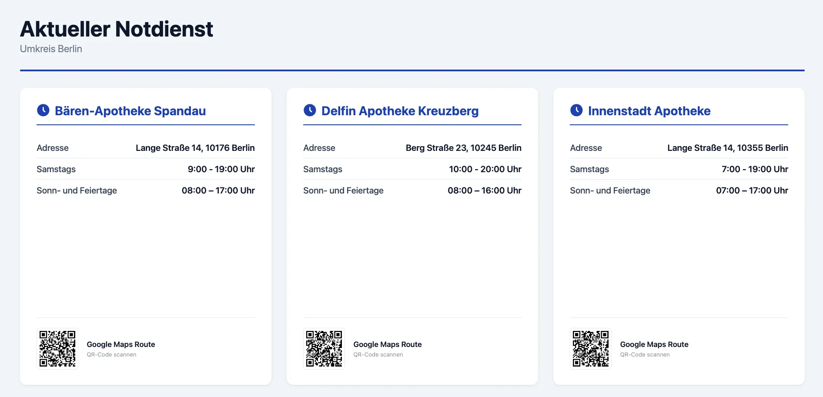This screenshot has height=397, width=823.
Task: Click the clock icon beside Innenstadt Apotheke
Action: pyautogui.click(x=576, y=110)
